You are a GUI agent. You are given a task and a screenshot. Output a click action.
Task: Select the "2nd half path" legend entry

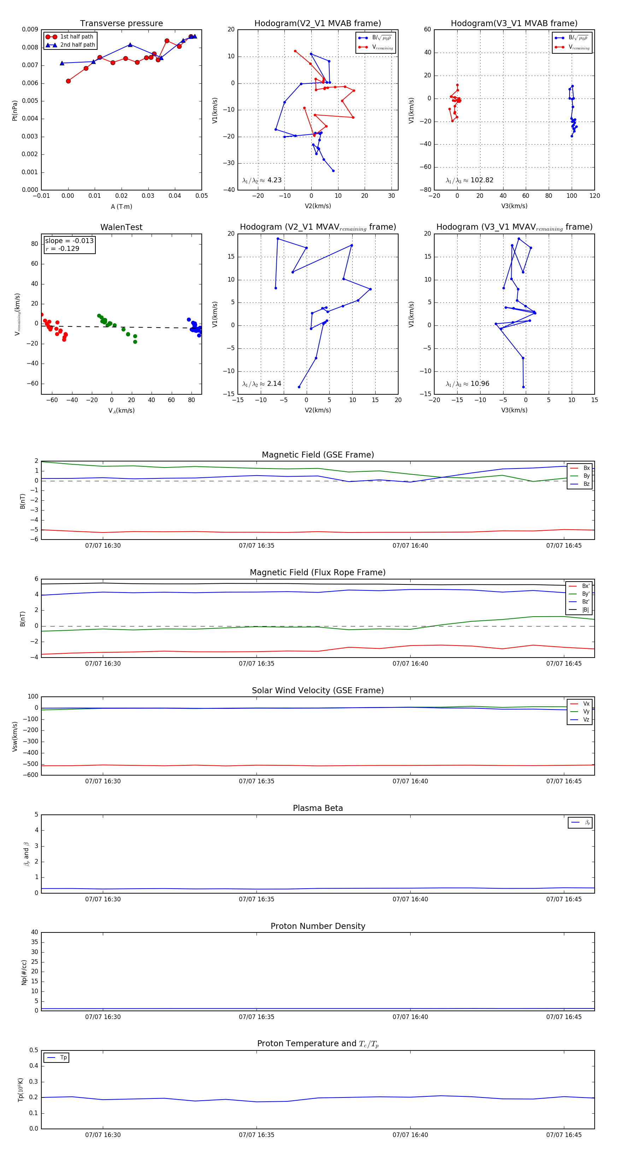70,45
